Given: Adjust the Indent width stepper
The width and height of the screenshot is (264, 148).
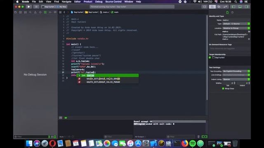Looking at the screenshot, I should coord(249,83).
